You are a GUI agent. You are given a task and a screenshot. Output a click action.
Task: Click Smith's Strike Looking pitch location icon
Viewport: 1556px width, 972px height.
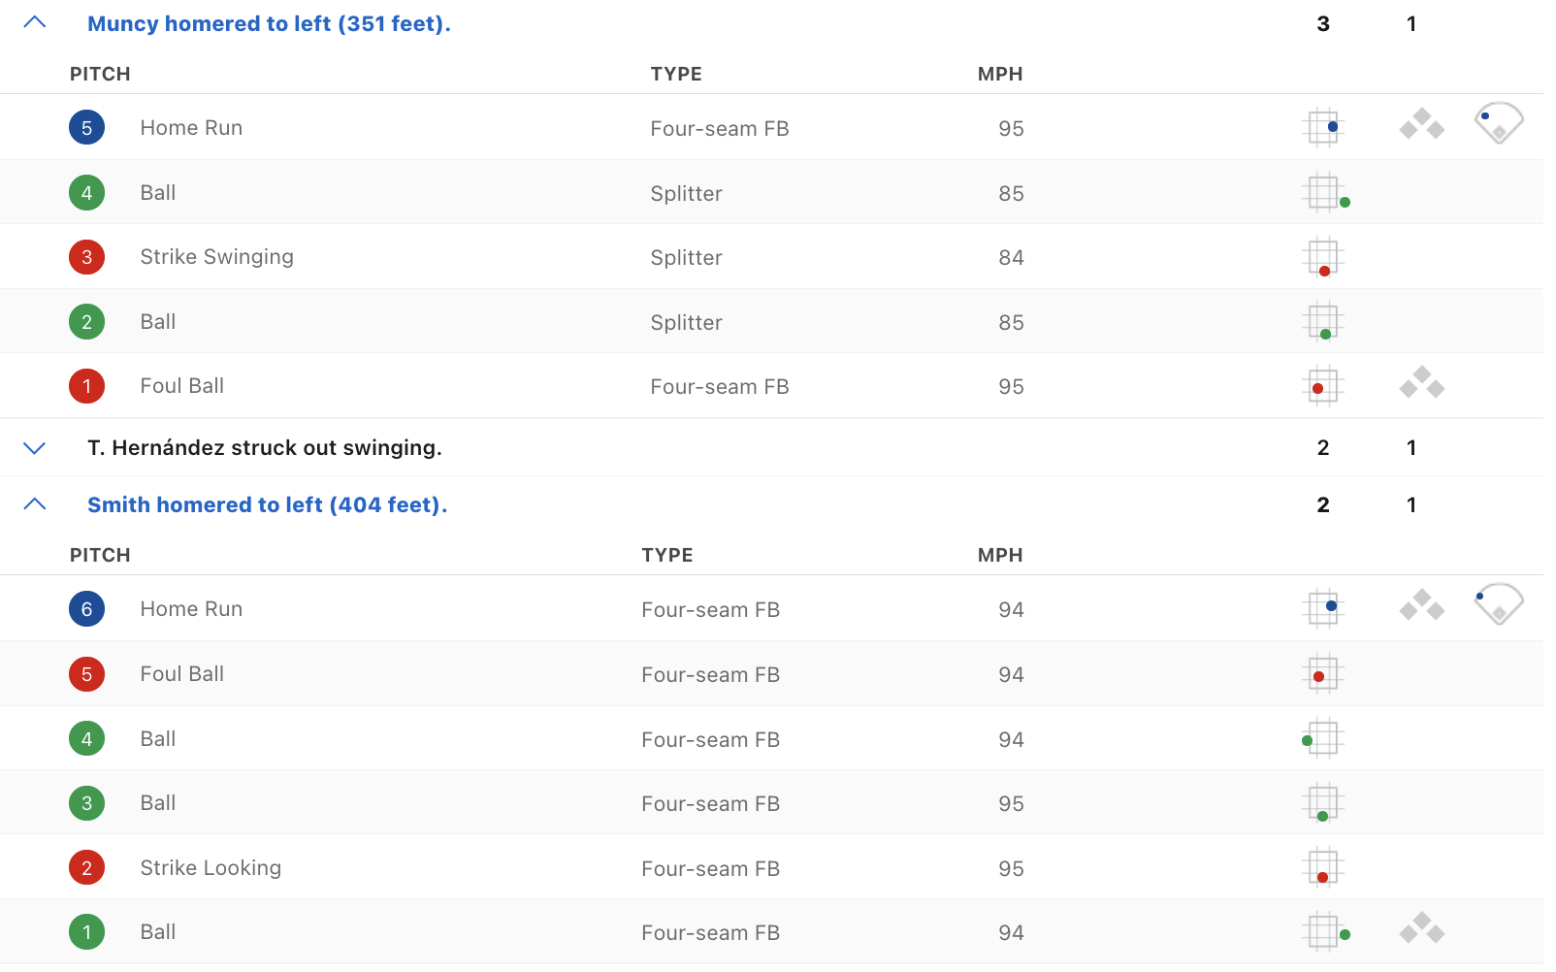click(x=1323, y=868)
